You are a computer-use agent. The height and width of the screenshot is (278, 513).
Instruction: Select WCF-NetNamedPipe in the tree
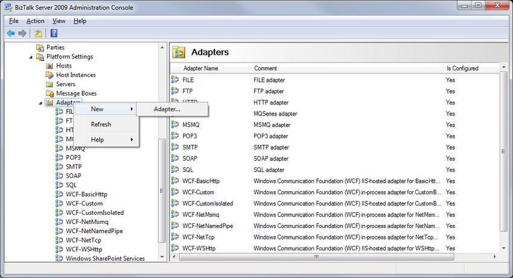(x=94, y=231)
